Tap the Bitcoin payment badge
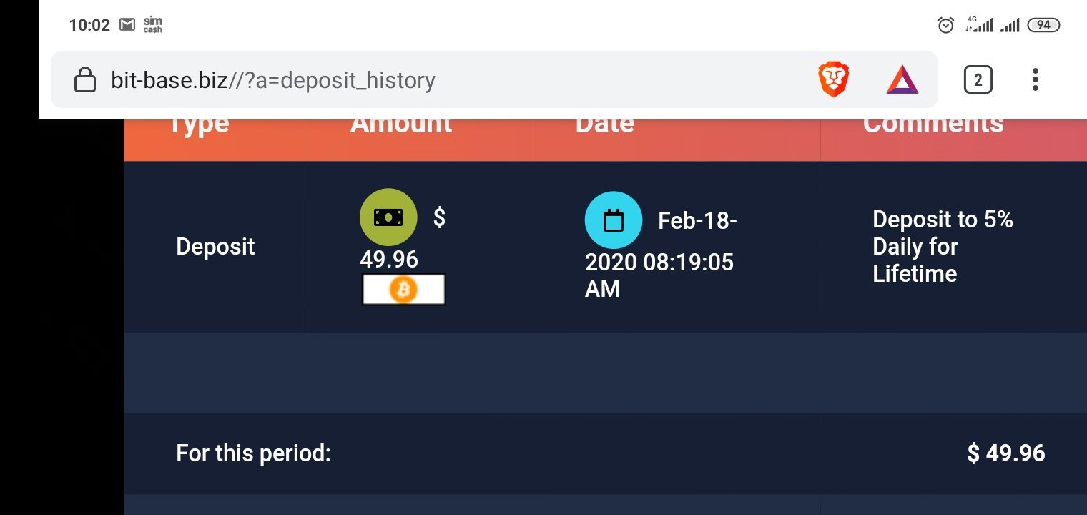1087x515 pixels. pos(403,290)
